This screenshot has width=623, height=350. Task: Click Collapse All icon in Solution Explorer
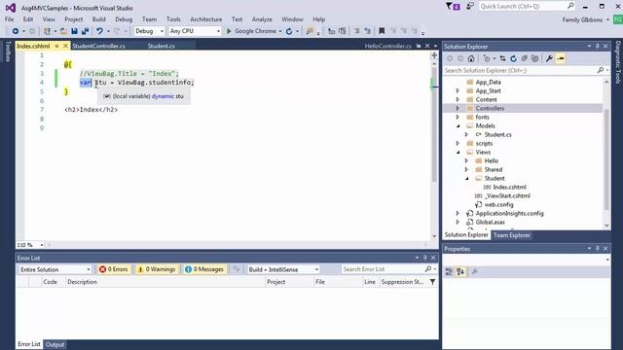524,58
